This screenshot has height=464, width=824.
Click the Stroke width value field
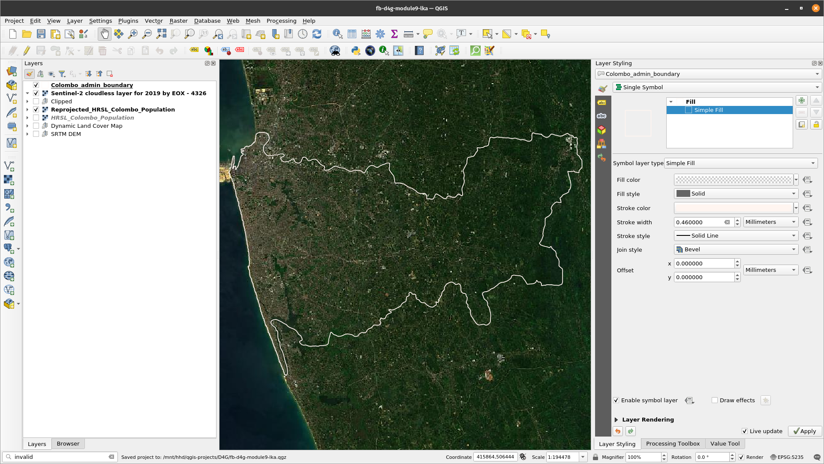tap(703, 223)
